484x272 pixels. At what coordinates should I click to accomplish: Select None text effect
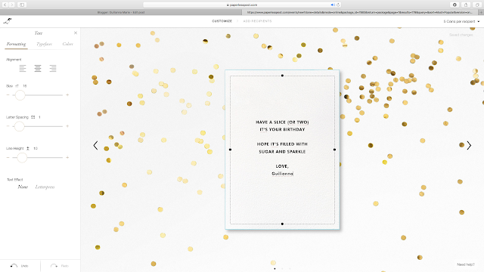tap(23, 187)
